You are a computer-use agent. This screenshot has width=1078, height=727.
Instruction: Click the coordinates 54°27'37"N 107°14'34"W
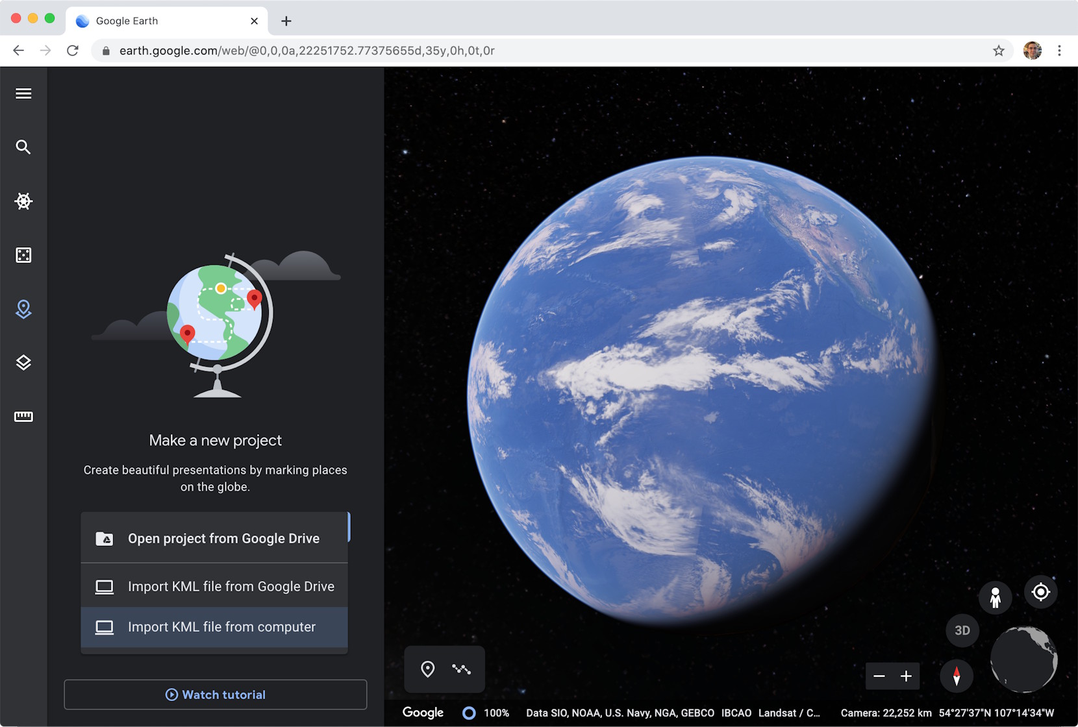(x=996, y=713)
